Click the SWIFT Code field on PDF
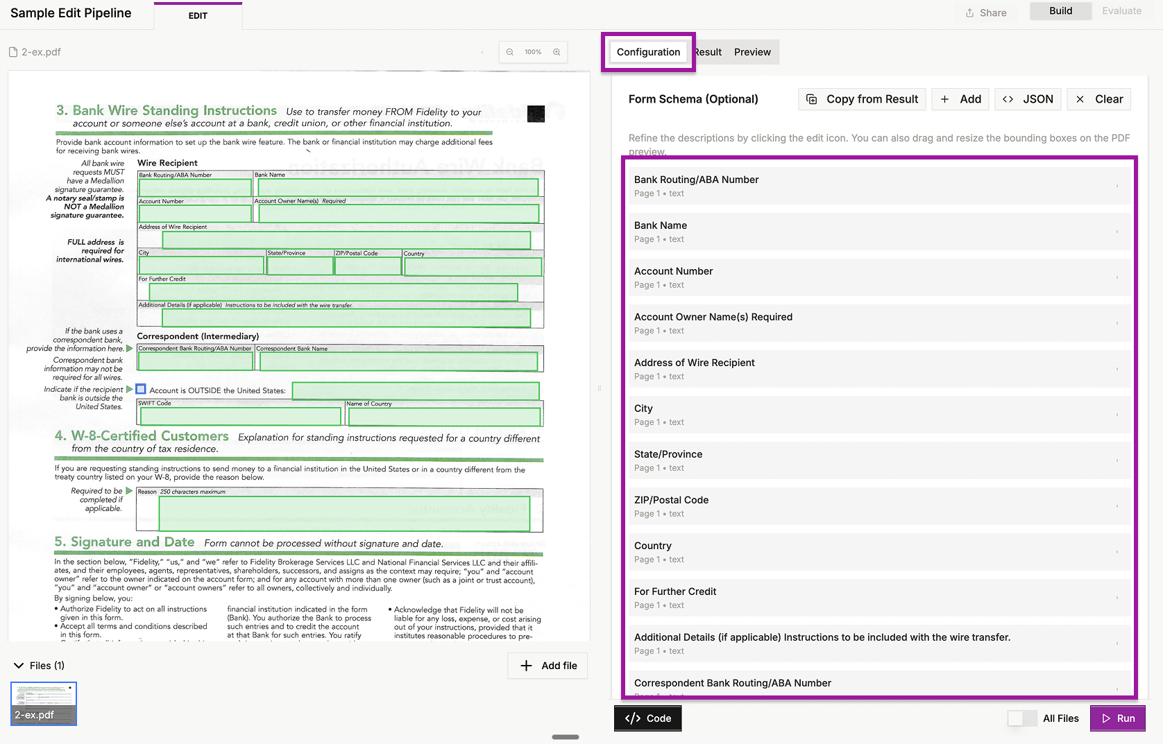This screenshot has height=744, width=1163. point(241,416)
